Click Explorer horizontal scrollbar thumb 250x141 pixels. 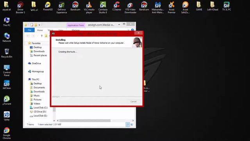coord(85,121)
